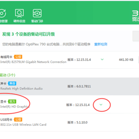The image size is (139, 139).
Task: Click the 360 logo in the header
Action: [x=136, y=15]
